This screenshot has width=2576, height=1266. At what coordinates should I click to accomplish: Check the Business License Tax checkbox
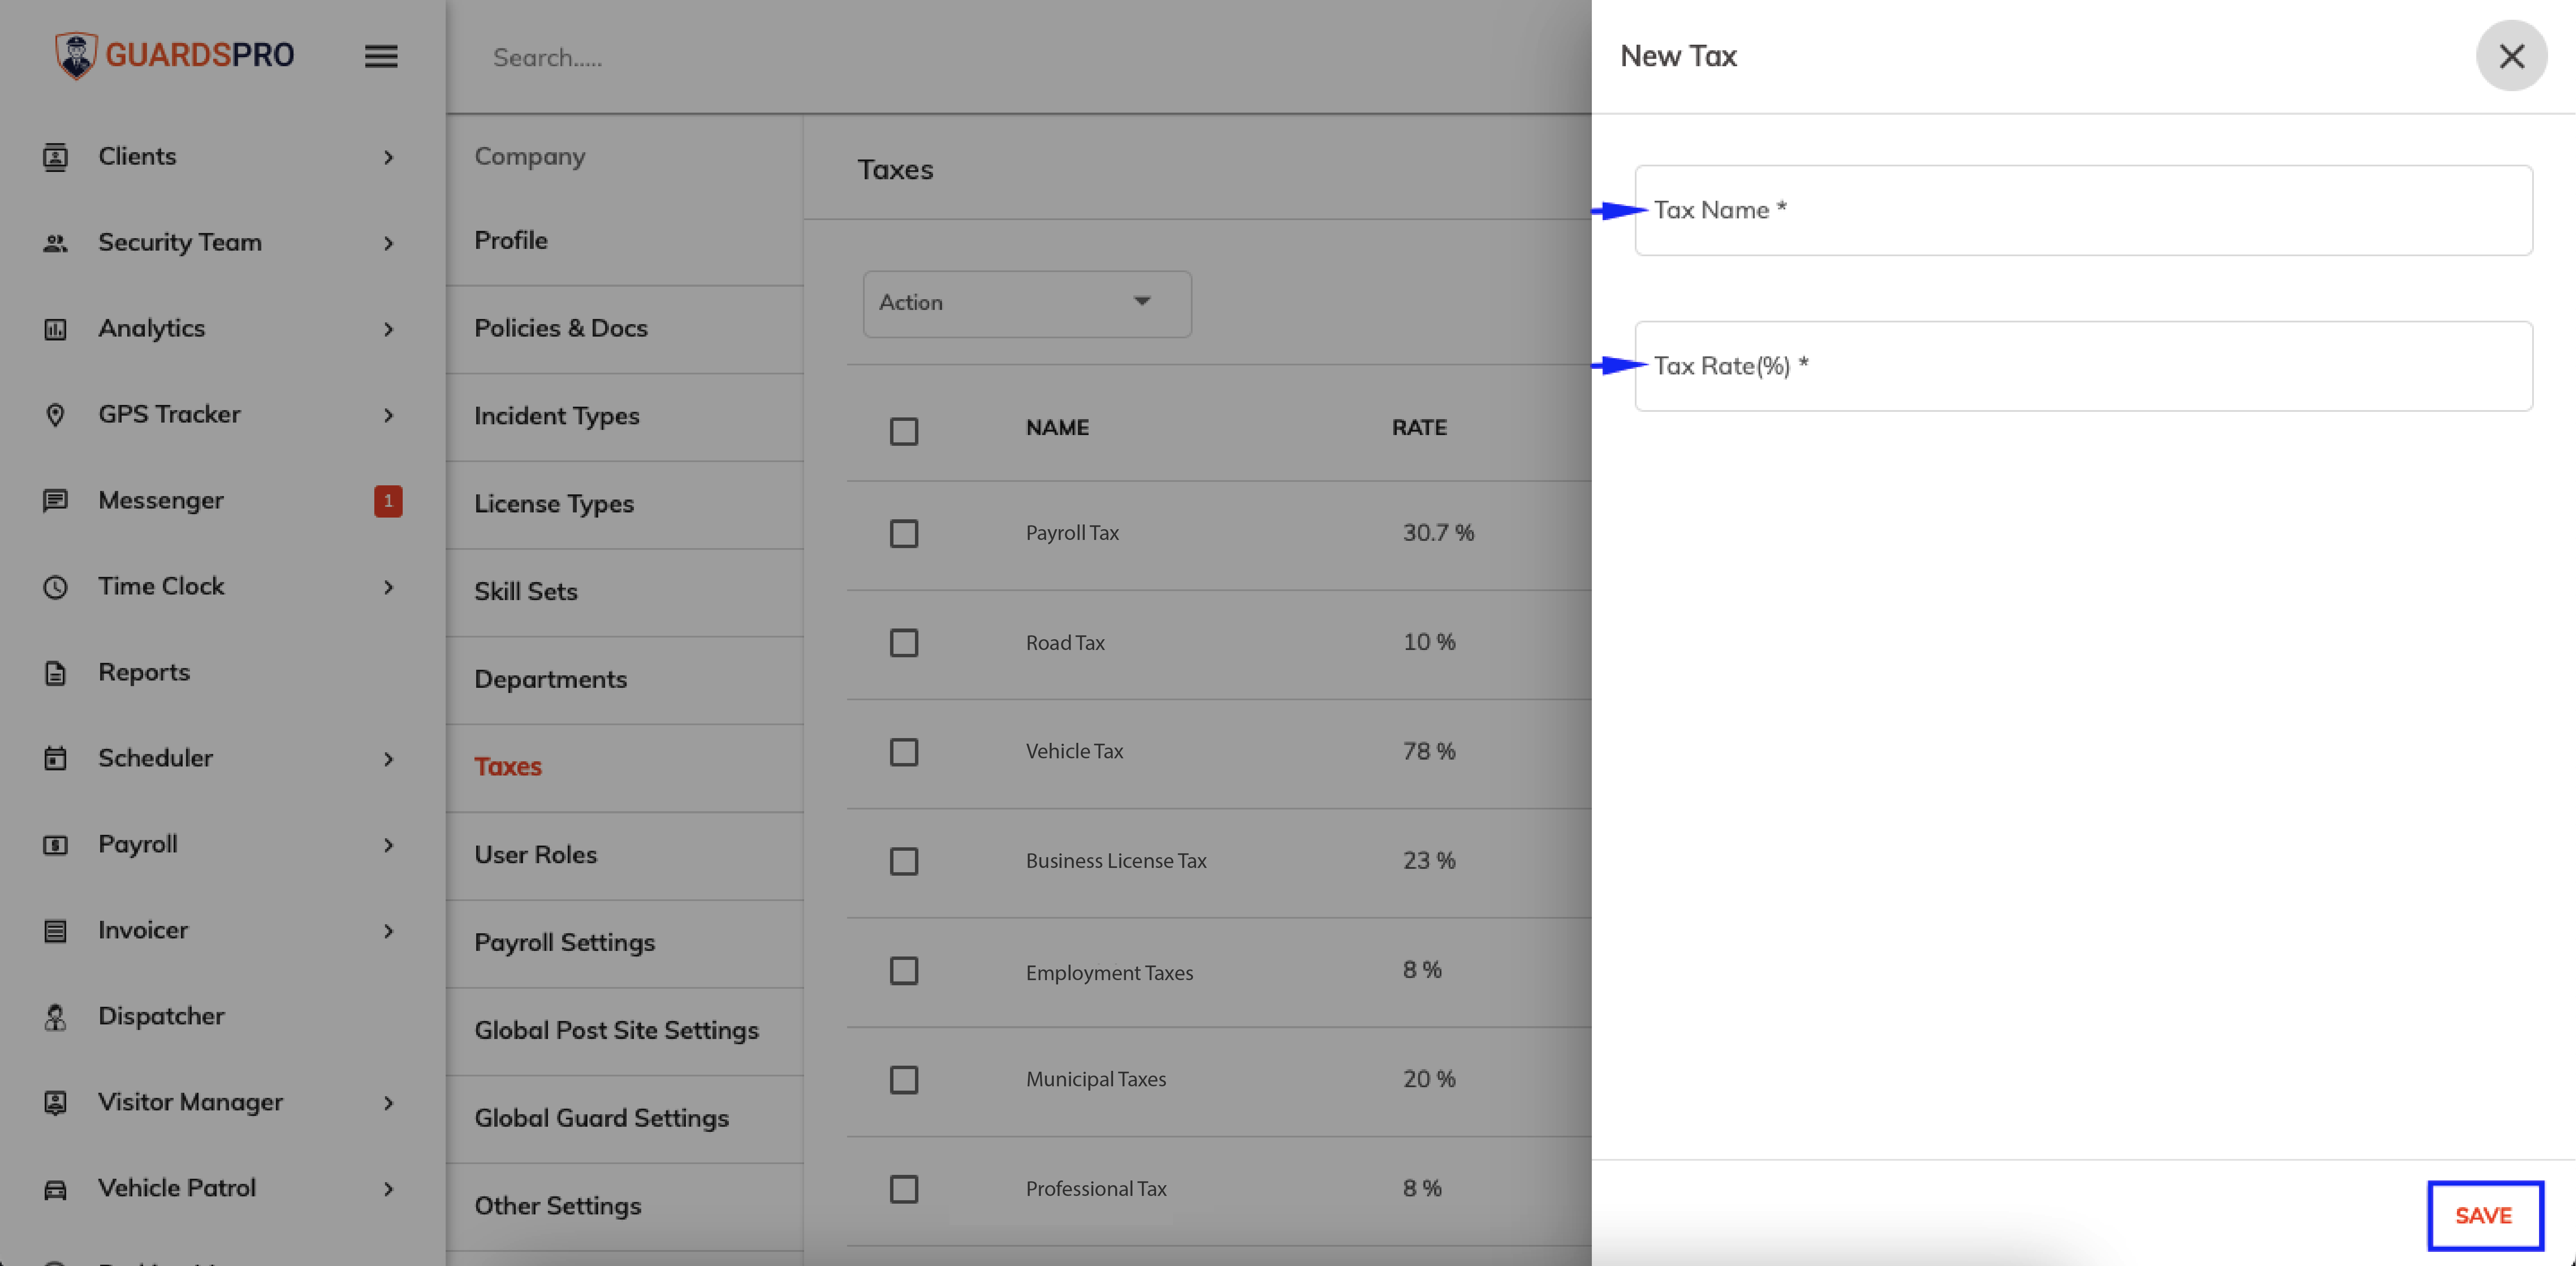[904, 861]
